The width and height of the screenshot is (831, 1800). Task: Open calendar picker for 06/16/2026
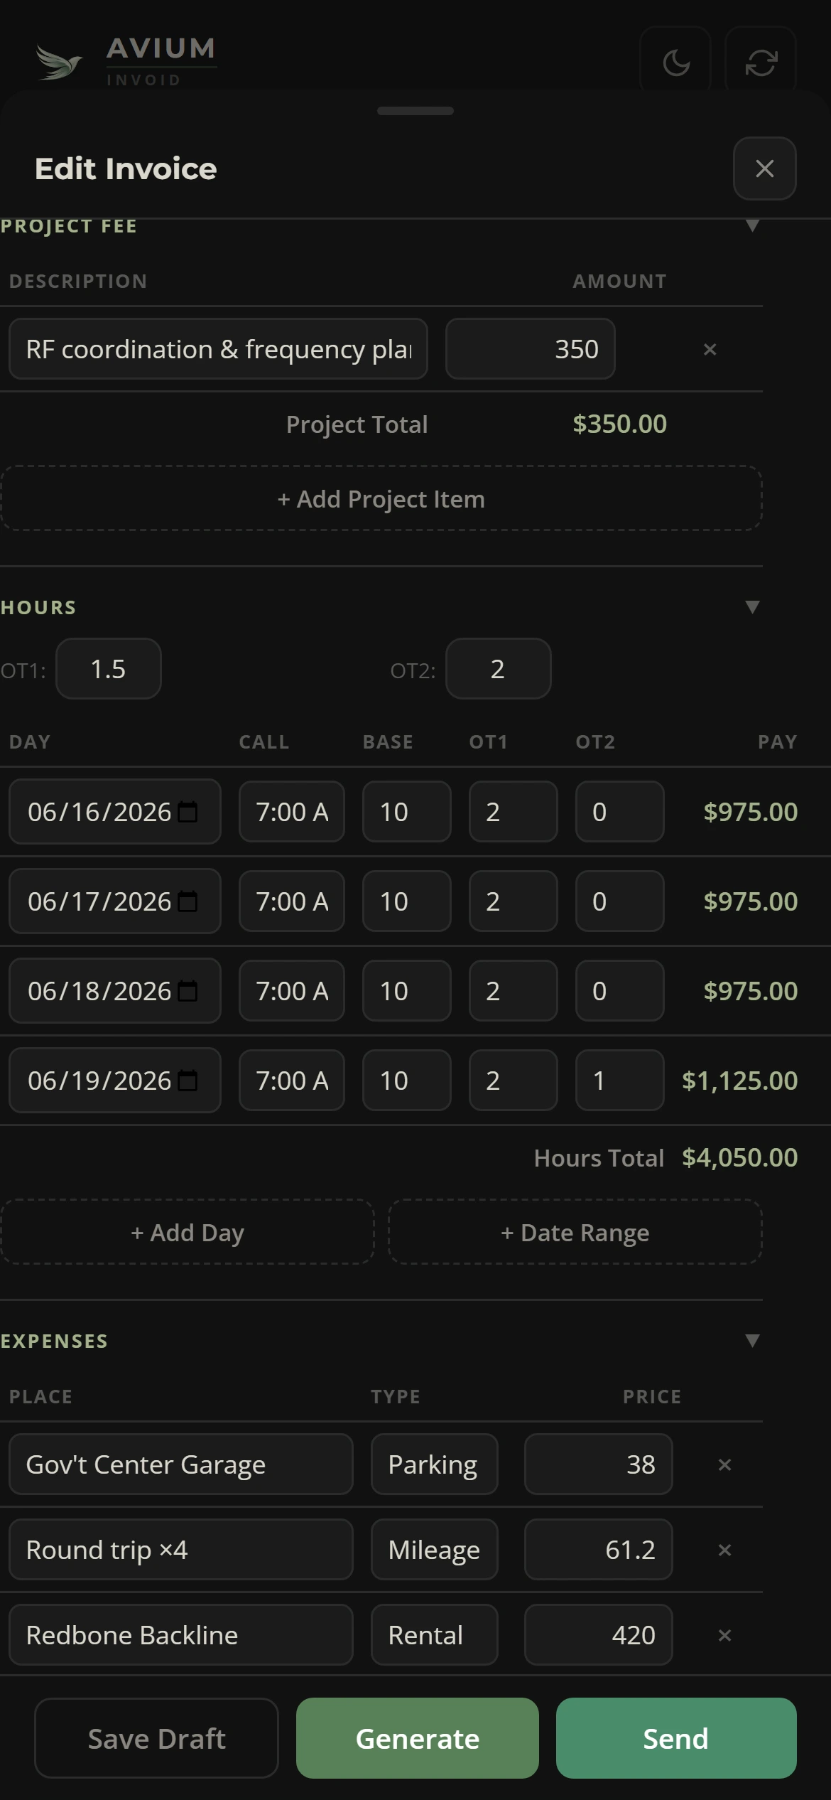pos(188,812)
